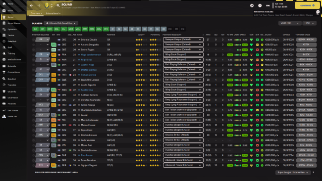The height and width of the screenshot is (181, 322).
Task: Open the Training sidebar icon
Action: point(4,53)
